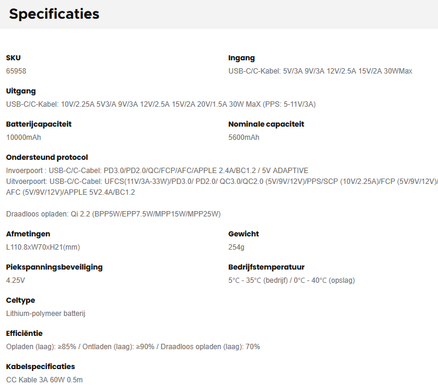Click the Ingang USB-C 30WMax value text

(x=320, y=71)
